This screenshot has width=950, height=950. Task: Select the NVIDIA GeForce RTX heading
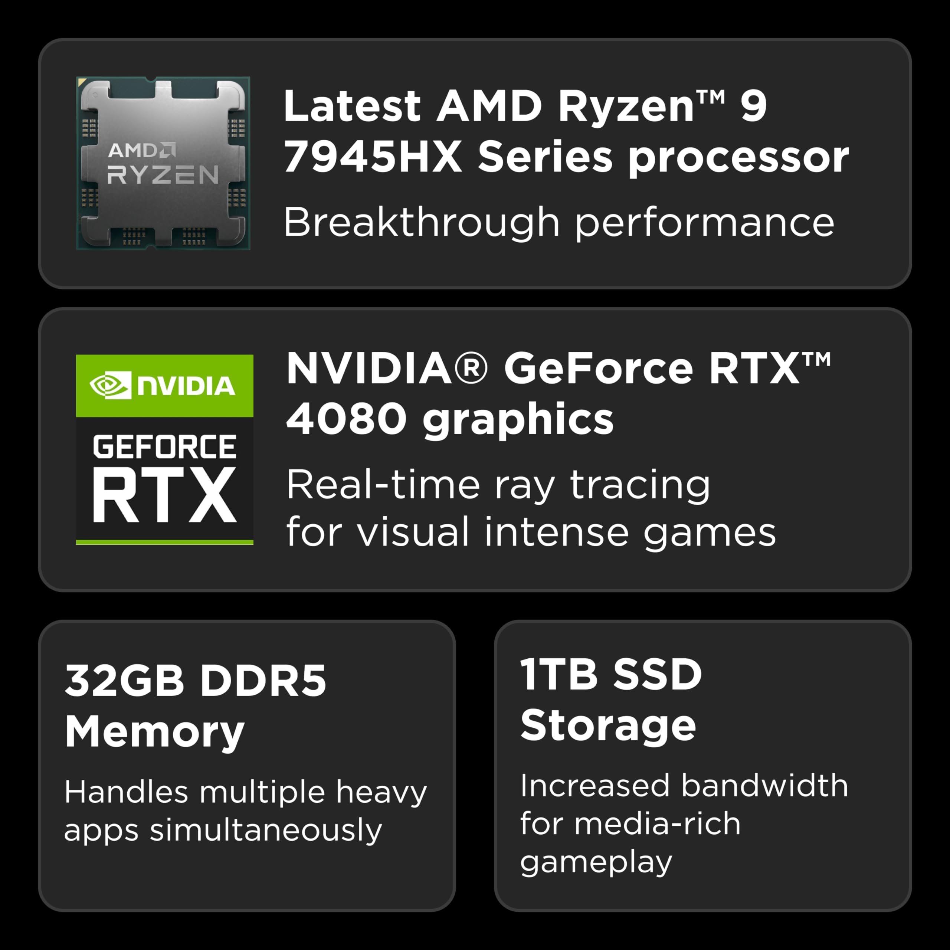click(558, 369)
